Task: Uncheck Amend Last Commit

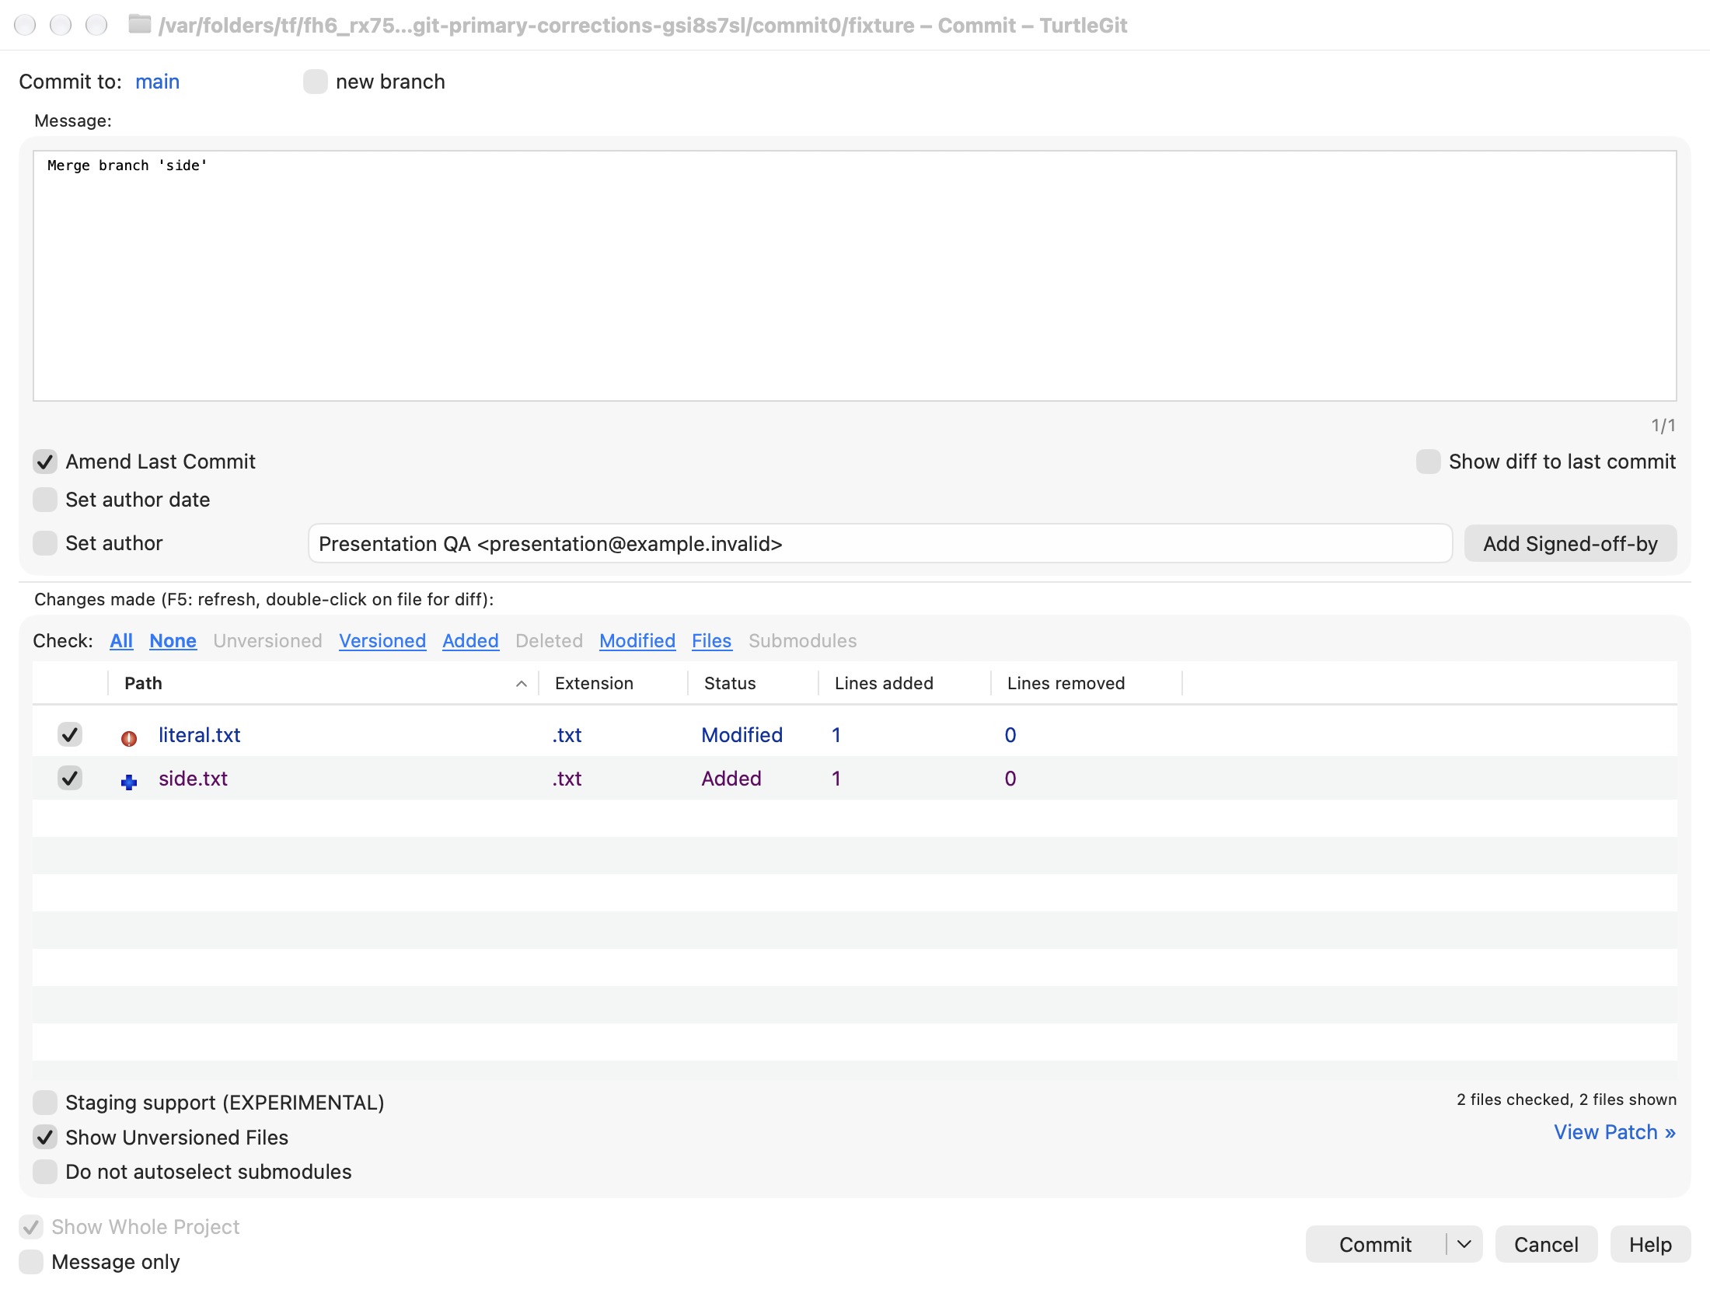Action: 45,462
